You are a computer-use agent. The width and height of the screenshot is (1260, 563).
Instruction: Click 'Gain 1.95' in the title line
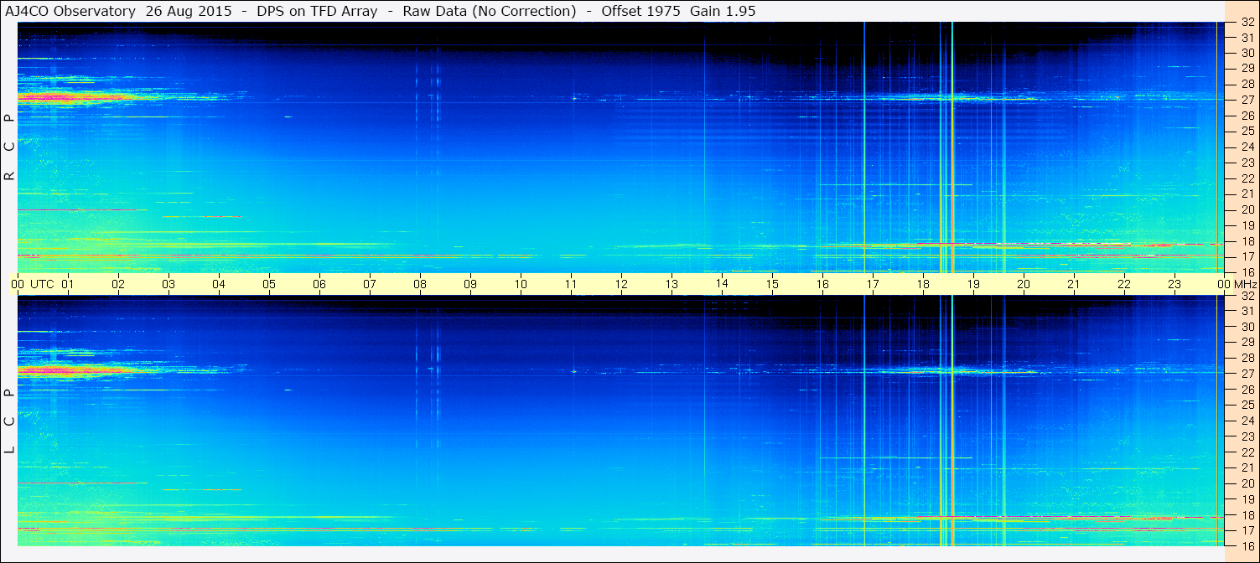[x=722, y=11]
